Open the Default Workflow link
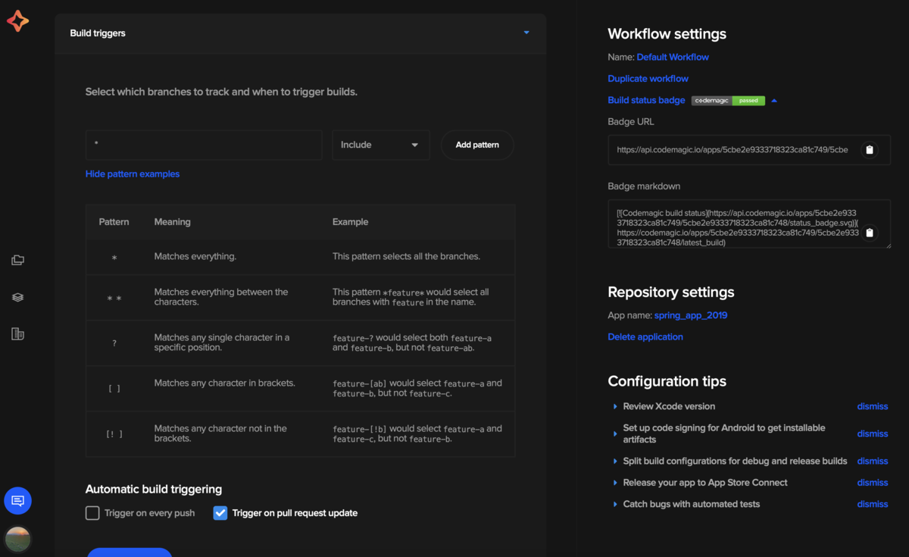909x557 pixels. click(673, 57)
